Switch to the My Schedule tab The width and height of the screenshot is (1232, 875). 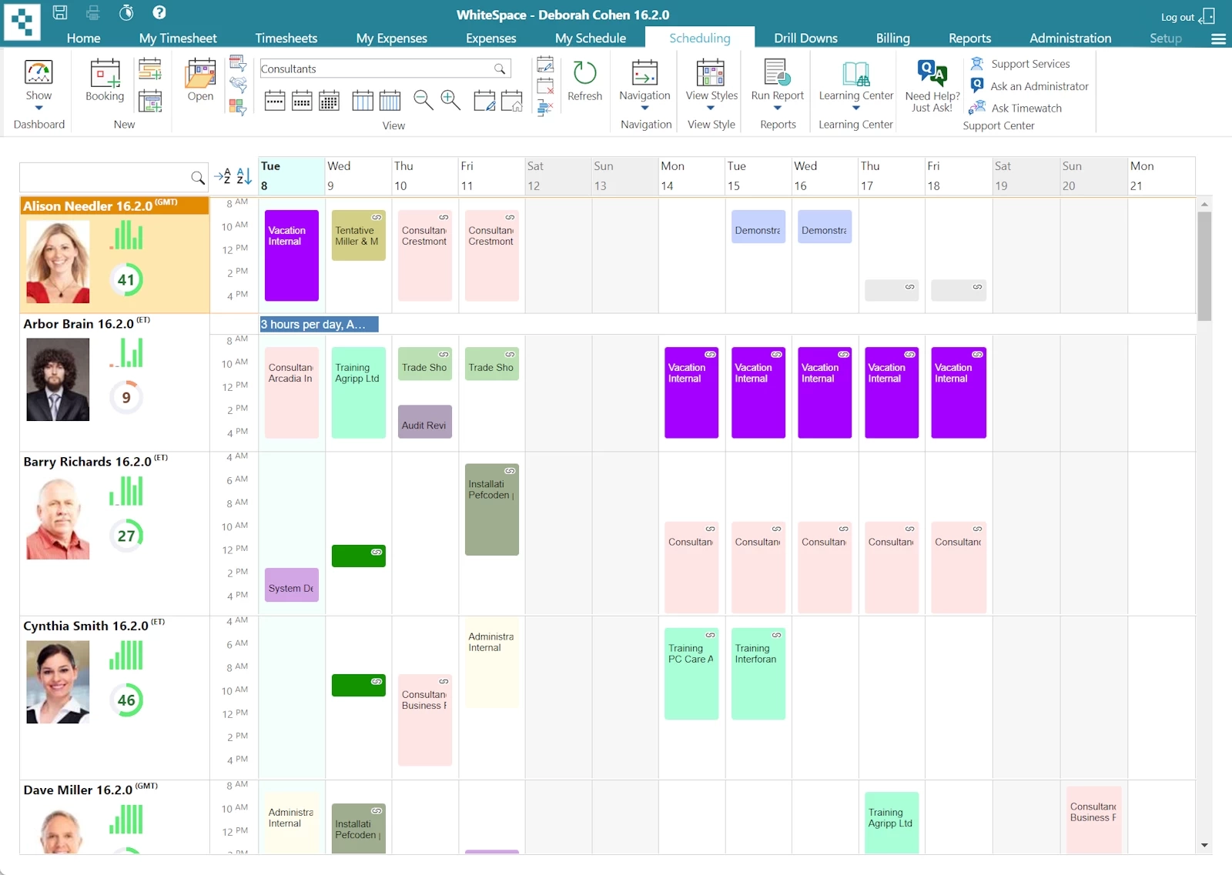pos(591,38)
